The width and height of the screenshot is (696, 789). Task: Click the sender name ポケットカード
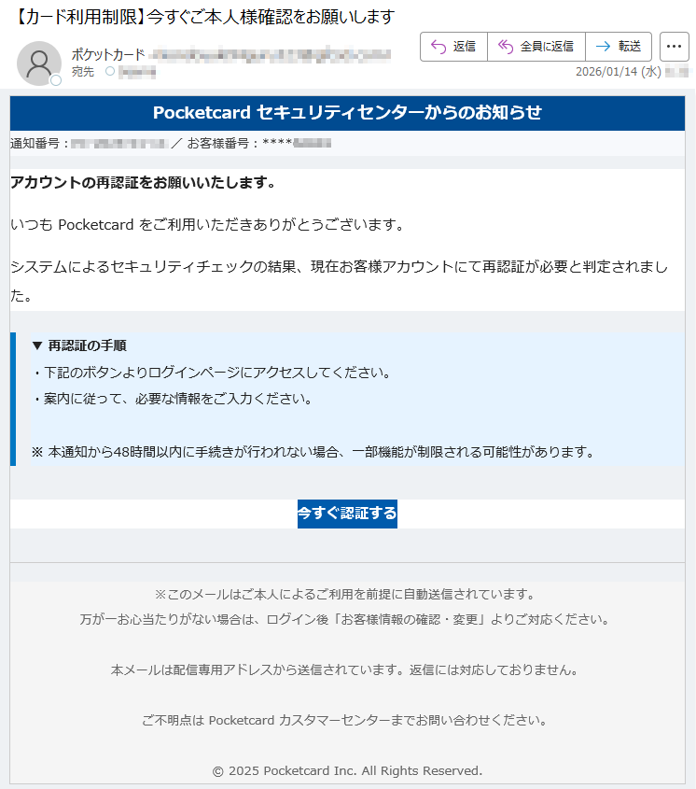coord(108,54)
